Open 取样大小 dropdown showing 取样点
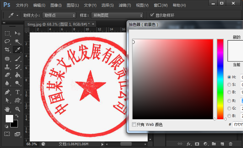 coord(59,15)
